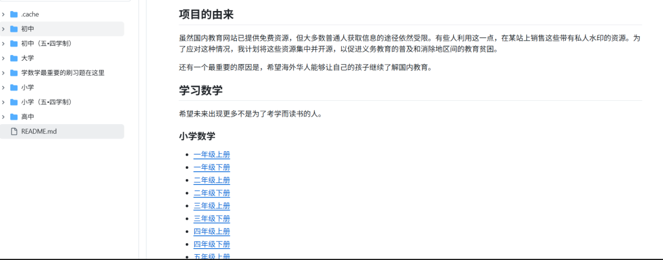The height and width of the screenshot is (260, 663).
Task: Open the 高中 folder label
Action: pos(27,117)
